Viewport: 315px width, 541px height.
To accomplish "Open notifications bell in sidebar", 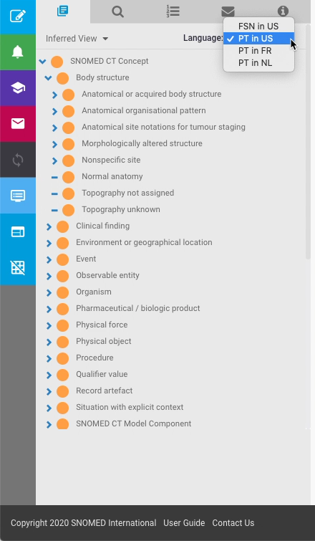I will pyautogui.click(x=18, y=52).
